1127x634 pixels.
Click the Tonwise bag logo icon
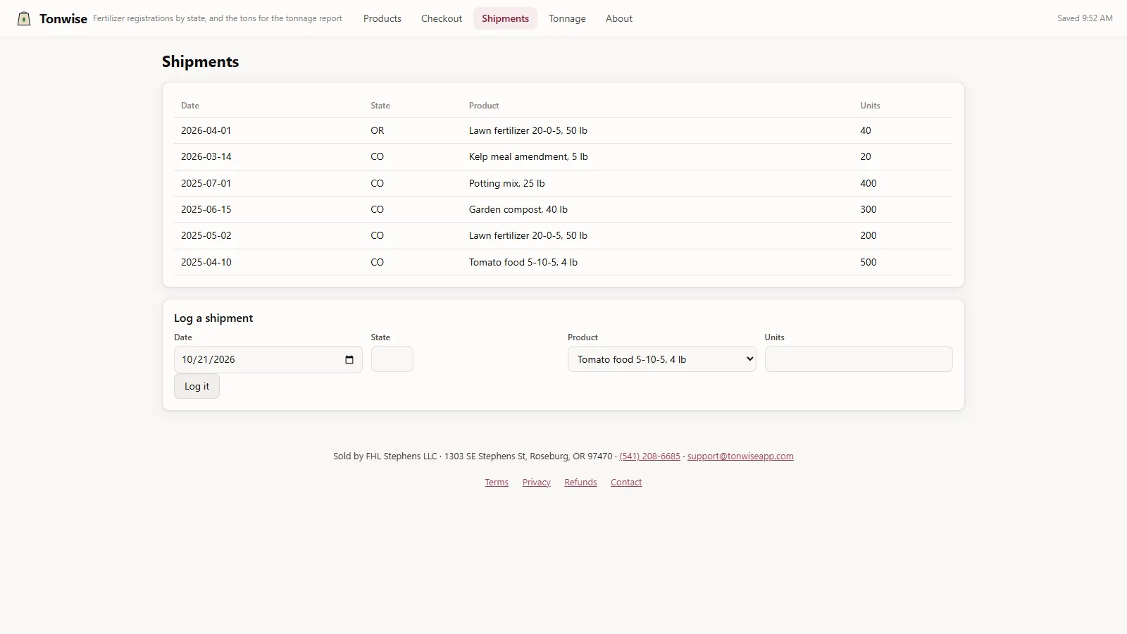[24, 18]
